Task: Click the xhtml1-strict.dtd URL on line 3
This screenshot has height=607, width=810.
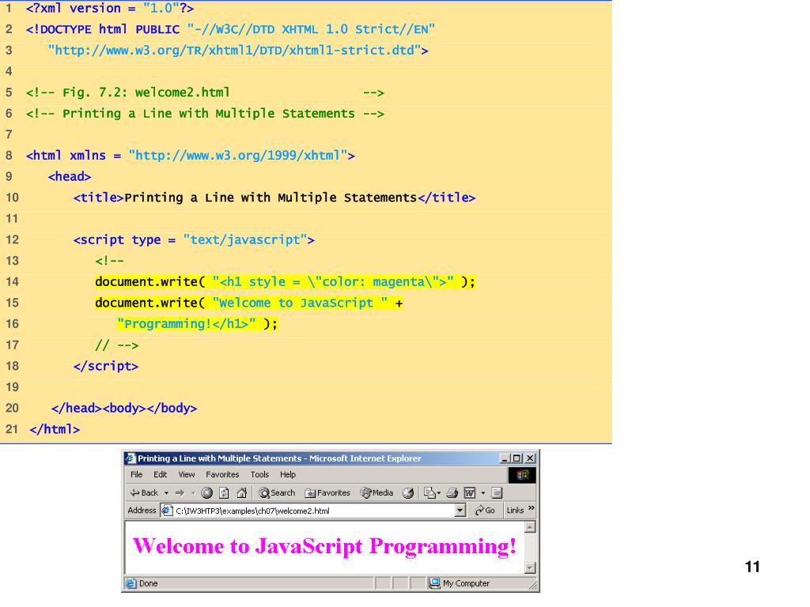Action: 234,51
